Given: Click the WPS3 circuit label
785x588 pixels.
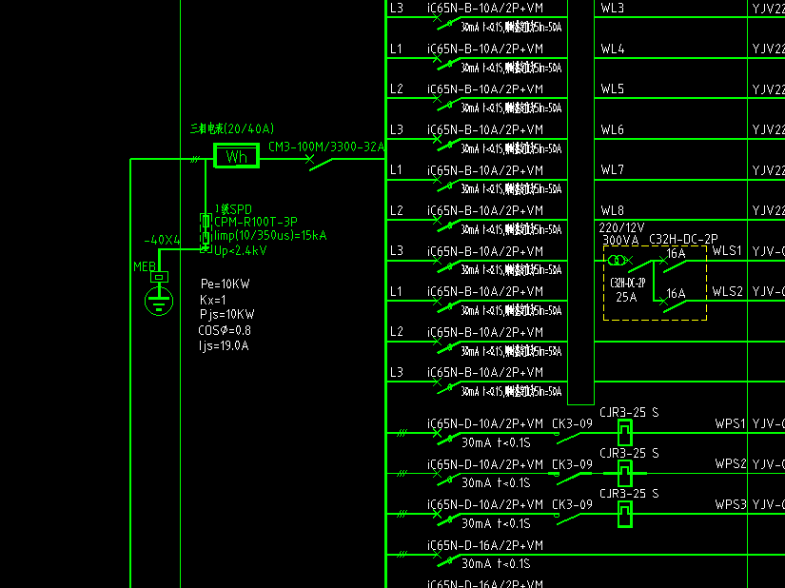Looking at the screenshot, I should [x=731, y=504].
